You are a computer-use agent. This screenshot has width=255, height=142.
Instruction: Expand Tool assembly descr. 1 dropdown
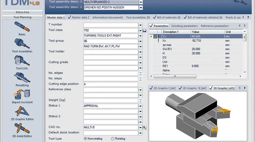point(141,2)
